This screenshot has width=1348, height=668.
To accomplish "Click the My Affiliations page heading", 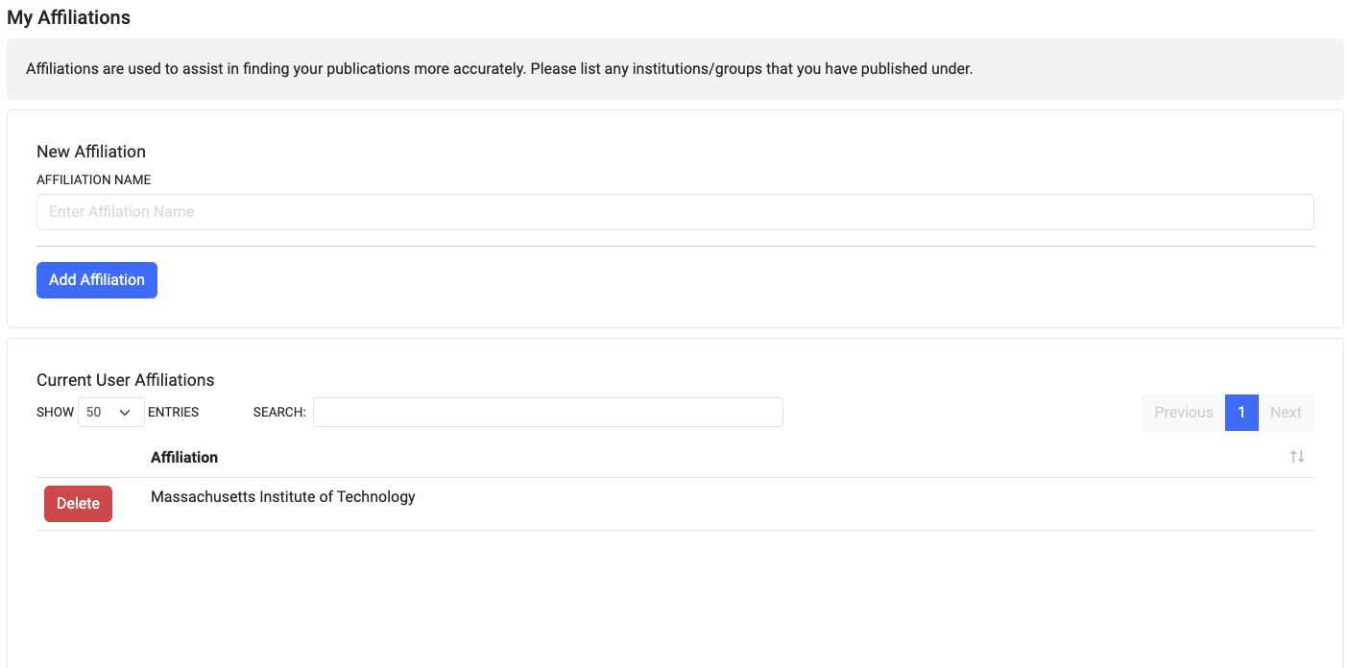I will (x=69, y=17).
